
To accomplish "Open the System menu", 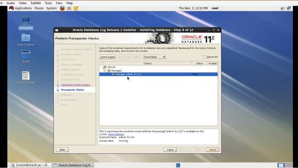I will pos(52,8).
